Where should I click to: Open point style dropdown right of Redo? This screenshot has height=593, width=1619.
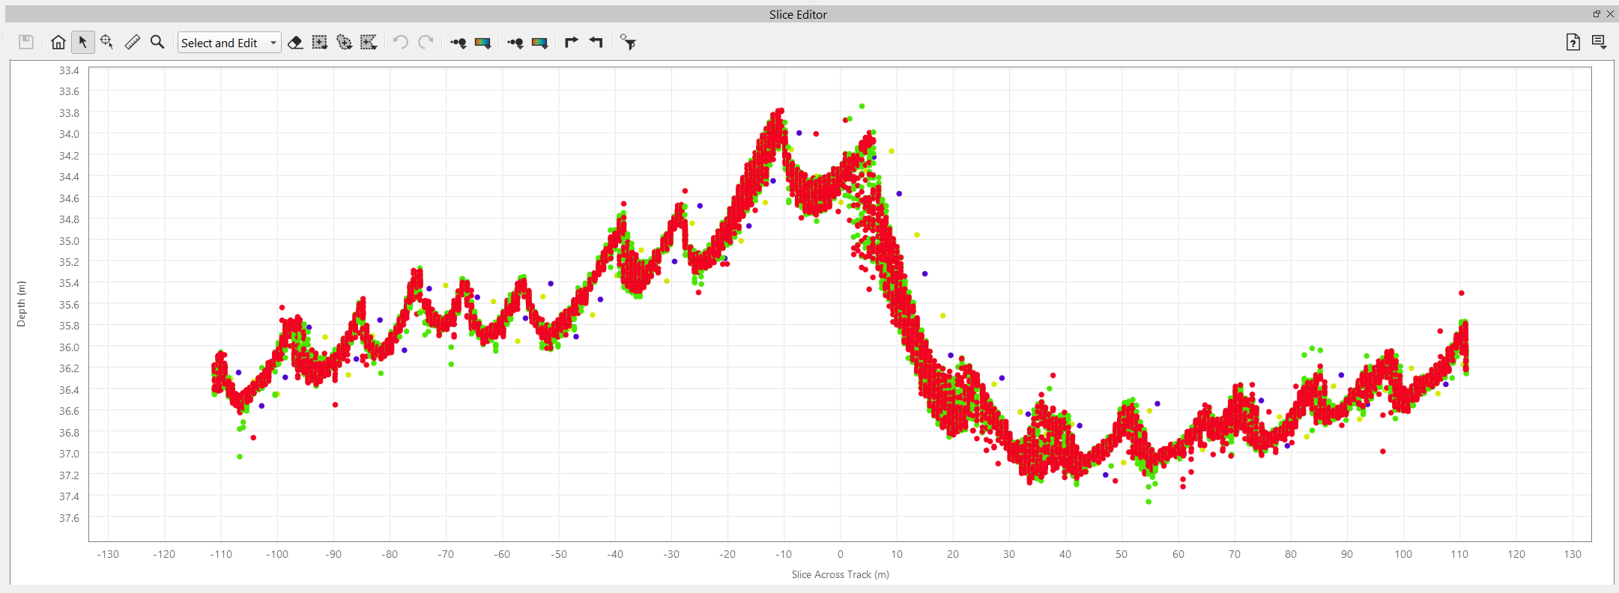click(459, 43)
